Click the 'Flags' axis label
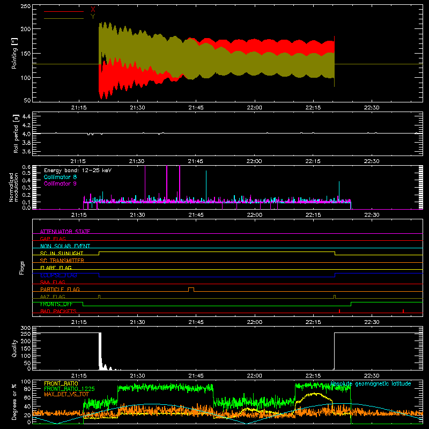The width and height of the screenshot is (429, 429). 22,268
